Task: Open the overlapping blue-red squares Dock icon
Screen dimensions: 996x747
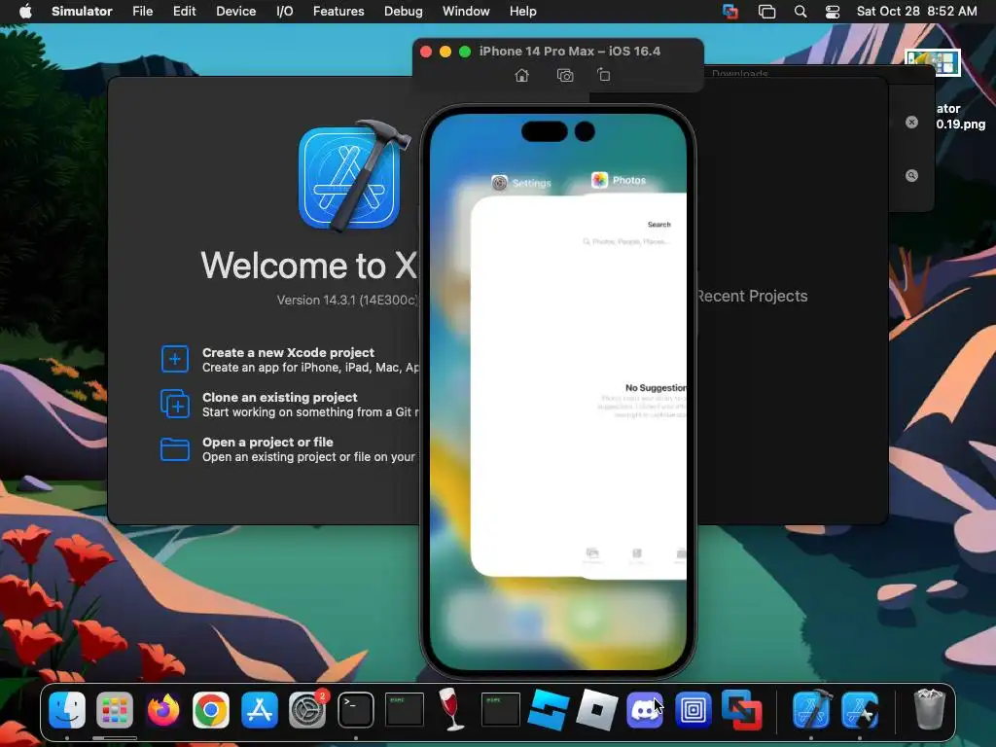Action: tap(741, 709)
